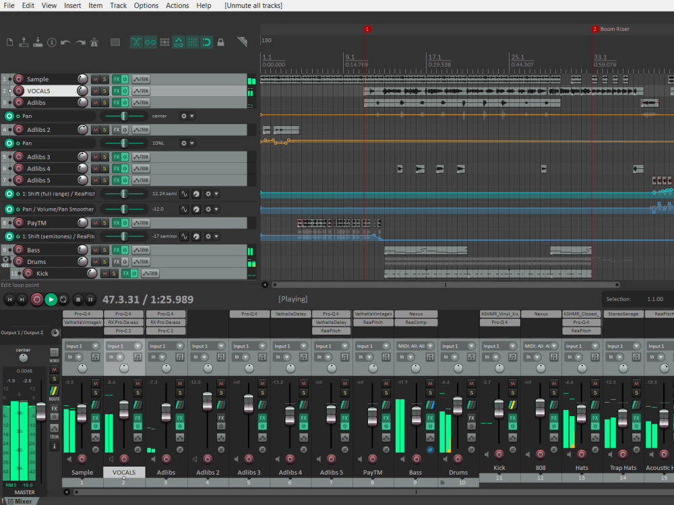Open StereoSavage plugin on Trap Hats channel

pos(623,314)
